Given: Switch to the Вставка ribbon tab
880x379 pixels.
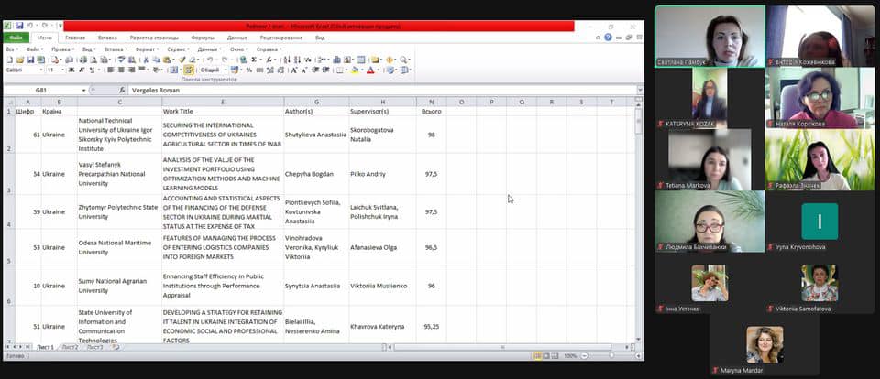Looking at the screenshot, I should pos(107,38).
